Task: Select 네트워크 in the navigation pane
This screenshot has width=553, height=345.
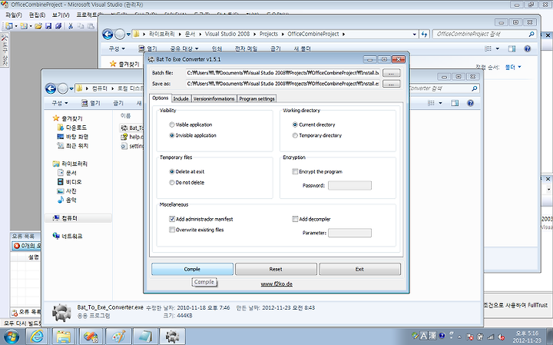Action: point(68,236)
